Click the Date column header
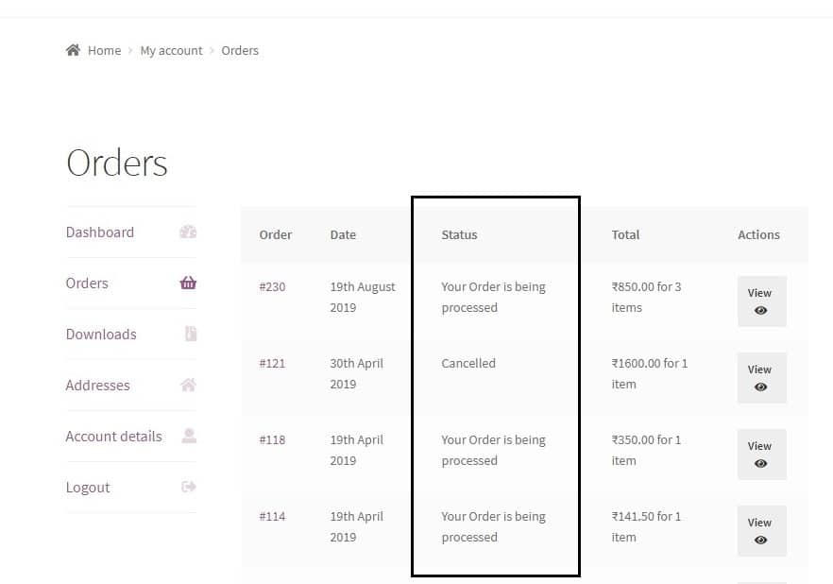This screenshot has height=584, width=833. coord(343,235)
